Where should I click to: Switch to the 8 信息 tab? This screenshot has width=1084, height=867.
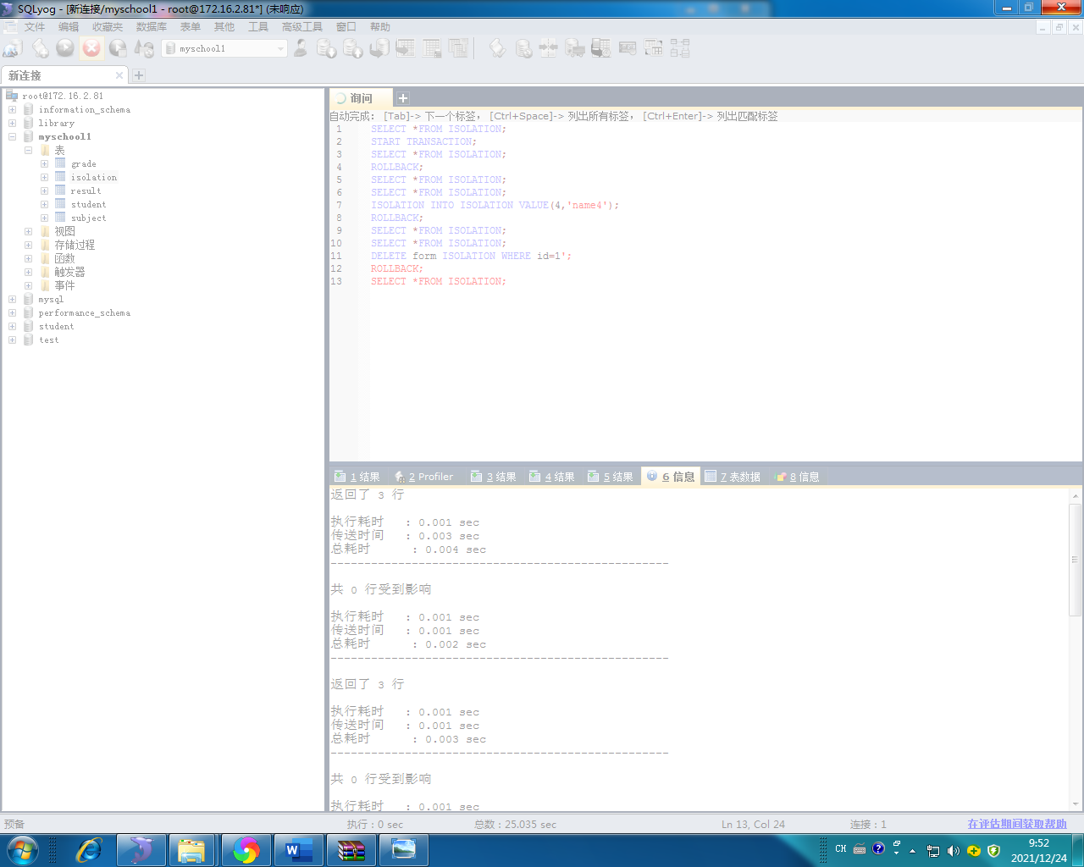[797, 477]
